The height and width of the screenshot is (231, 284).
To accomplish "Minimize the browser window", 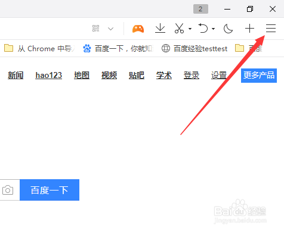I will pyautogui.click(x=227, y=9).
